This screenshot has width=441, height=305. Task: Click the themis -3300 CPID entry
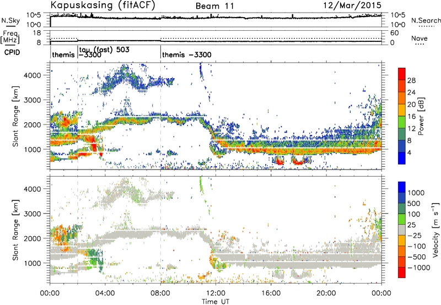(x=187, y=55)
